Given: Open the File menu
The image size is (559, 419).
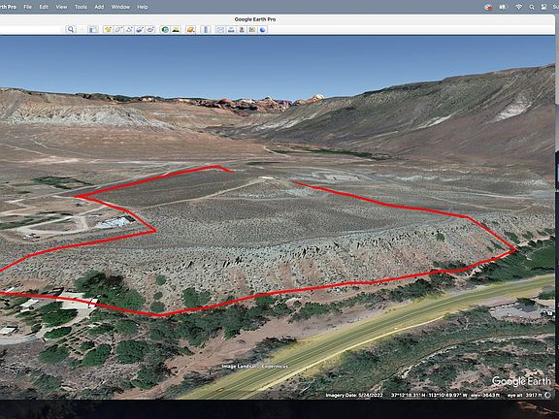Looking at the screenshot, I should coord(27,7).
